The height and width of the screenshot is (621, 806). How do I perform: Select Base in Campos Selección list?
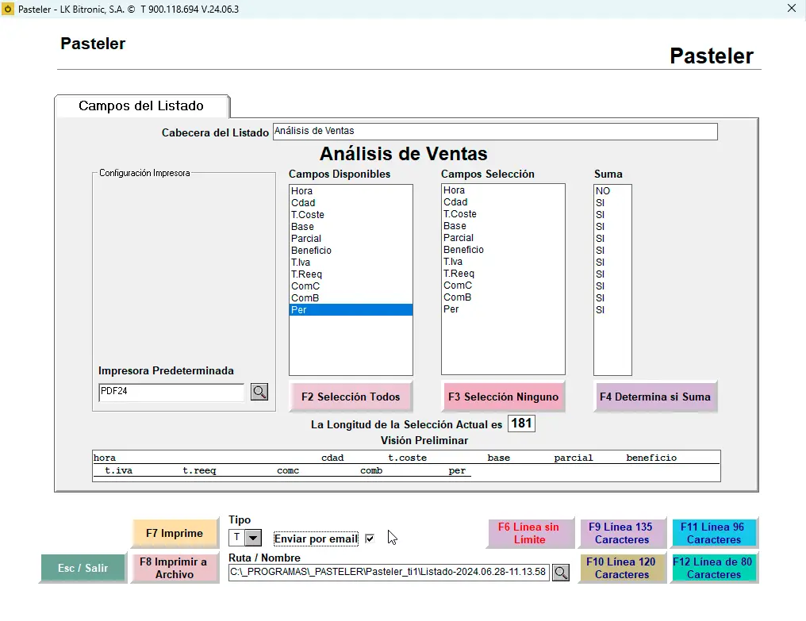click(x=503, y=226)
